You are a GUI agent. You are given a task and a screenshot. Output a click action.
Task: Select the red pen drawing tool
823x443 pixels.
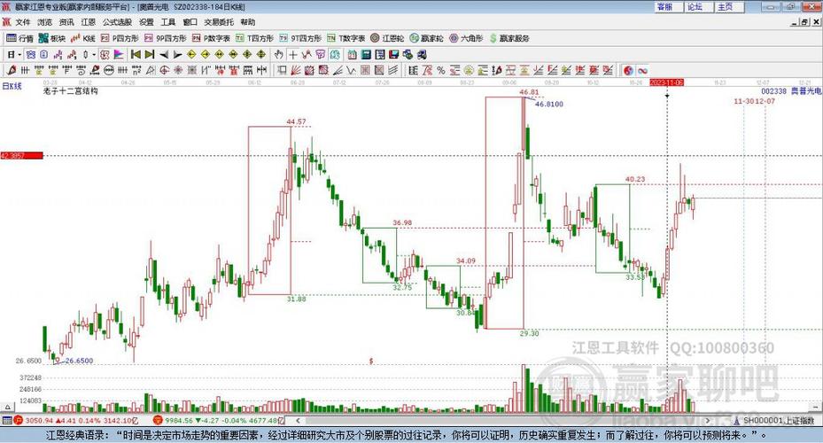[12, 70]
